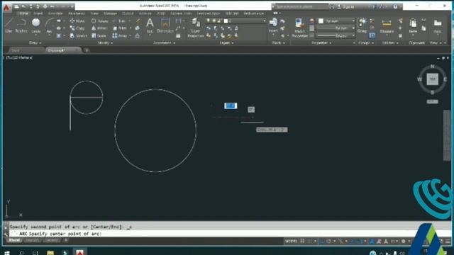Viewport: 454px width, 255px height.
Task: Activate the Move command
Action: [77, 21]
